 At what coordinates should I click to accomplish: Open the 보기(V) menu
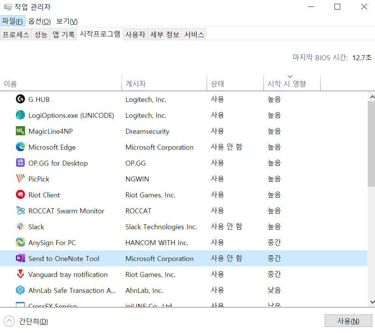coord(67,21)
